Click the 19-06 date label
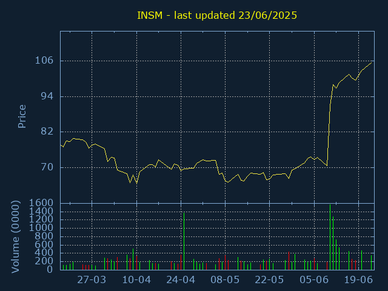This screenshot has height=291, width=388. pyautogui.click(x=358, y=280)
